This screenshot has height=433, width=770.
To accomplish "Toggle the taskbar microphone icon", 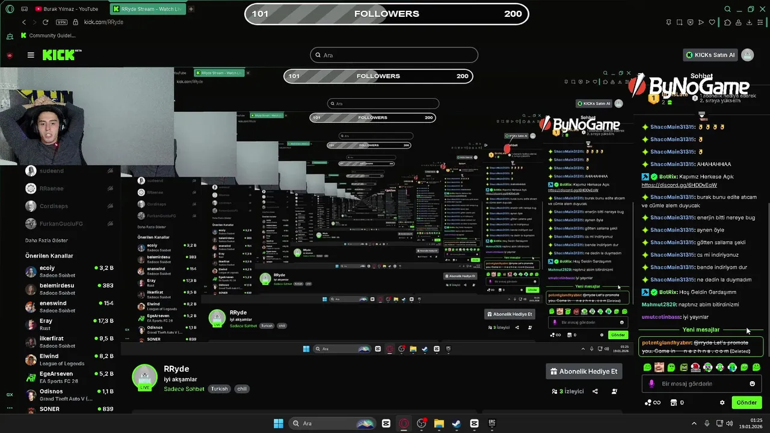I will 707,423.
